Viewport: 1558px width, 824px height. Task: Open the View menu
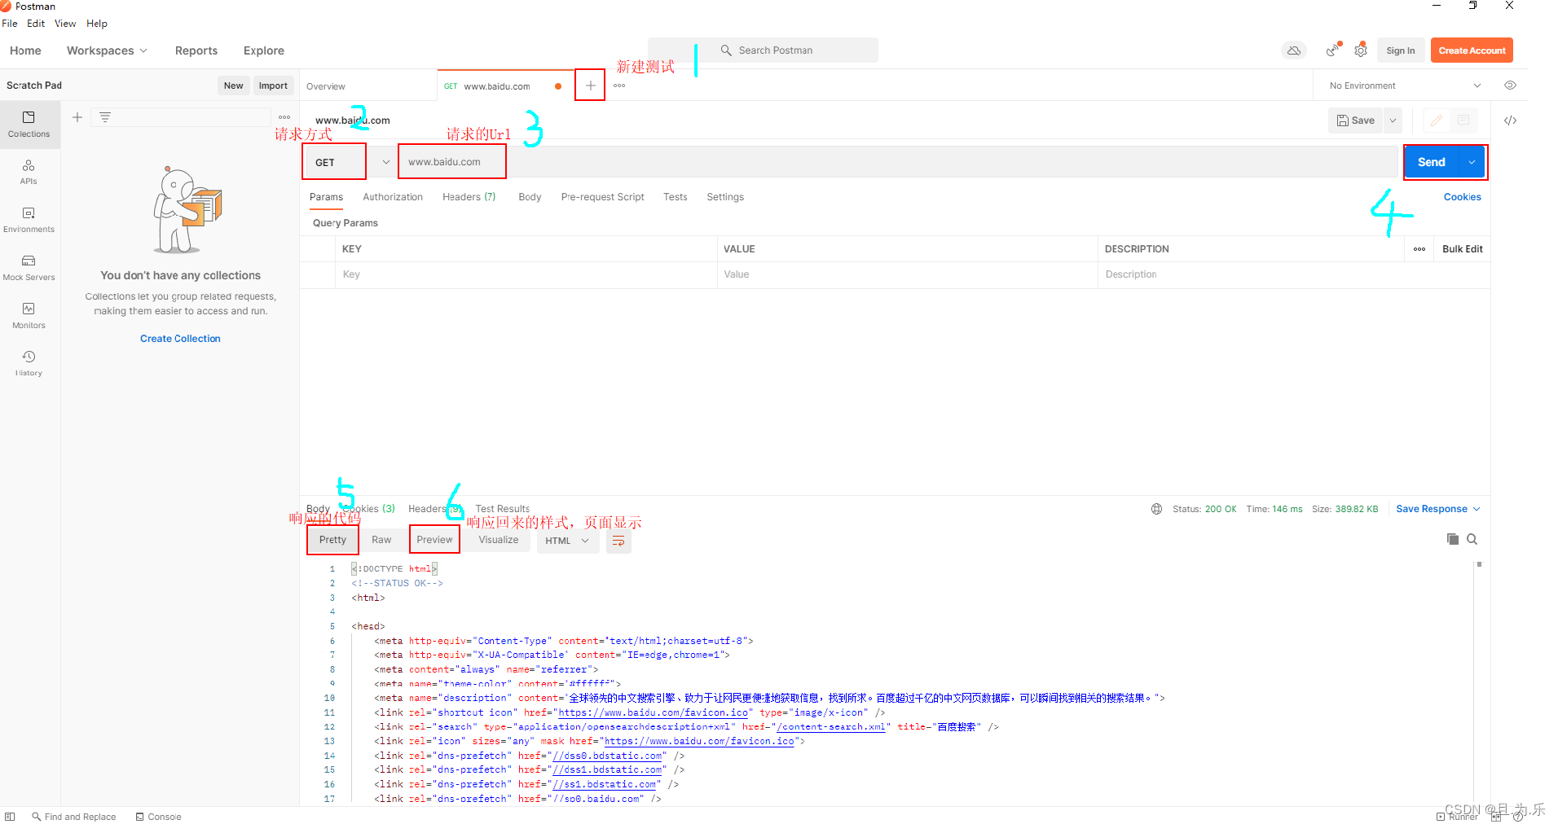point(65,24)
